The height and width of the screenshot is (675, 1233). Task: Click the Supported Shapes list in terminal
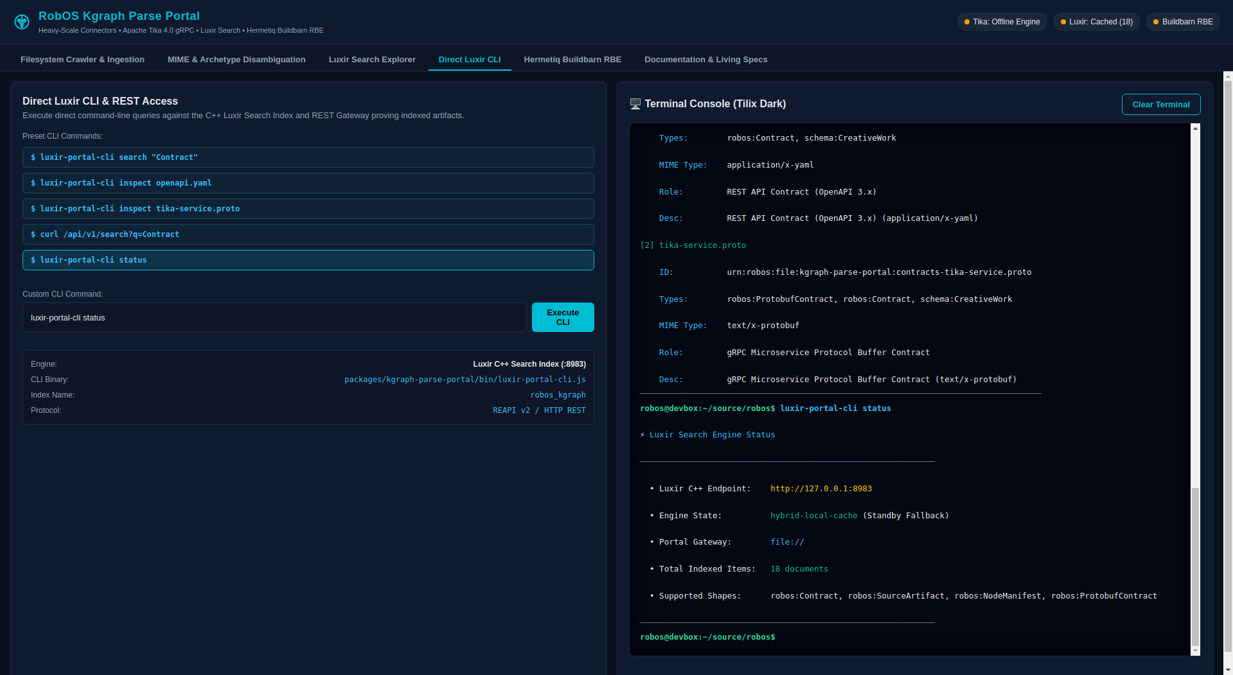point(964,596)
